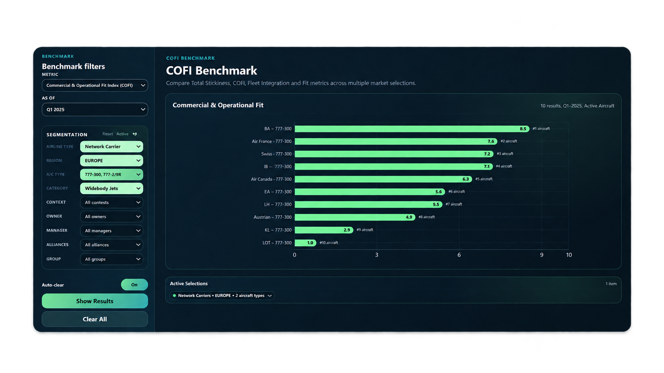Open Owner All owners dropdown
The height and width of the screenshot is (373, 664).
(x=112, y=216)
